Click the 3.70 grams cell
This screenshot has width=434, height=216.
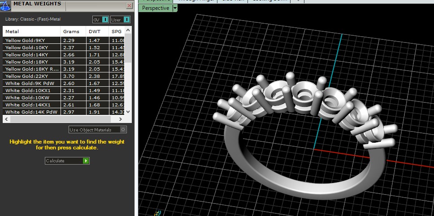tap(73, 76)
